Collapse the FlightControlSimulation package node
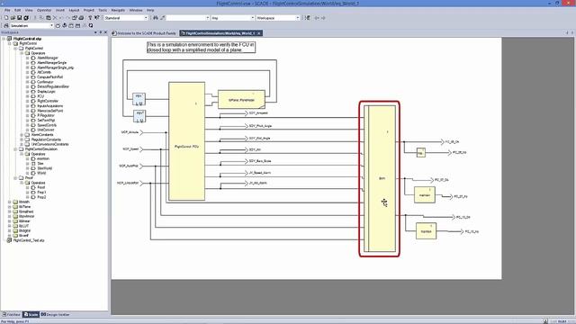Image resolution: width=576 pixels, height=324 pixels. click(x=15, y=149)
